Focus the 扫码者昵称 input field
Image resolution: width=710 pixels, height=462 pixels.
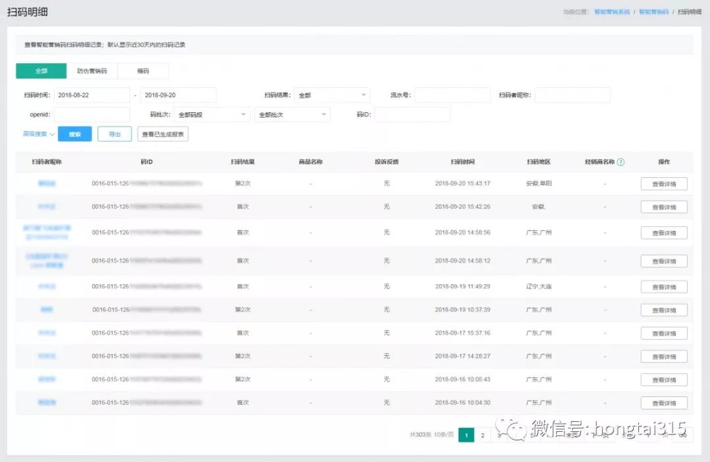tap(573, 95)
